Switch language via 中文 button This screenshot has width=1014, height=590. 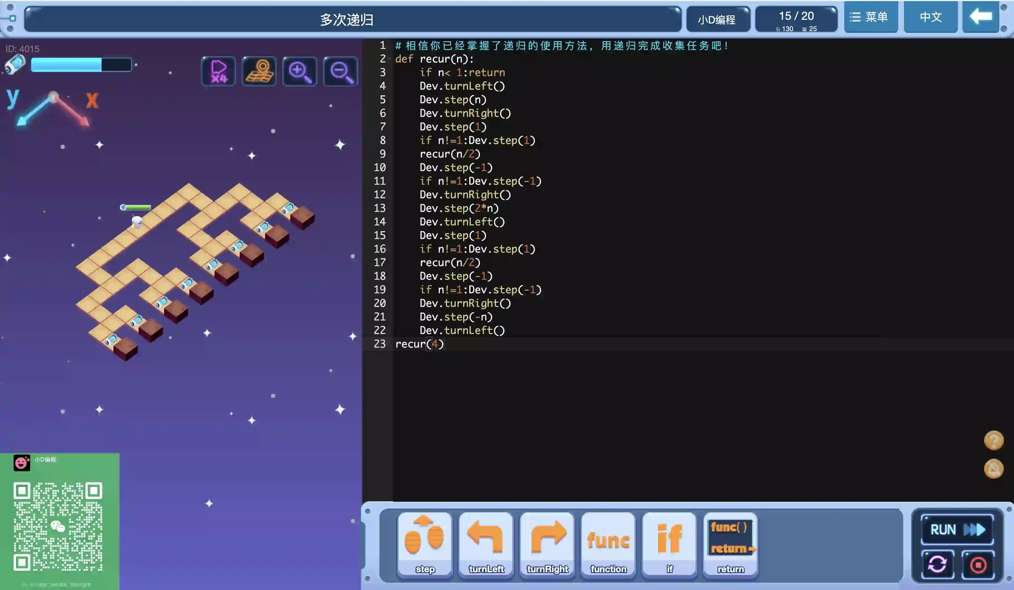coord(930,17)
